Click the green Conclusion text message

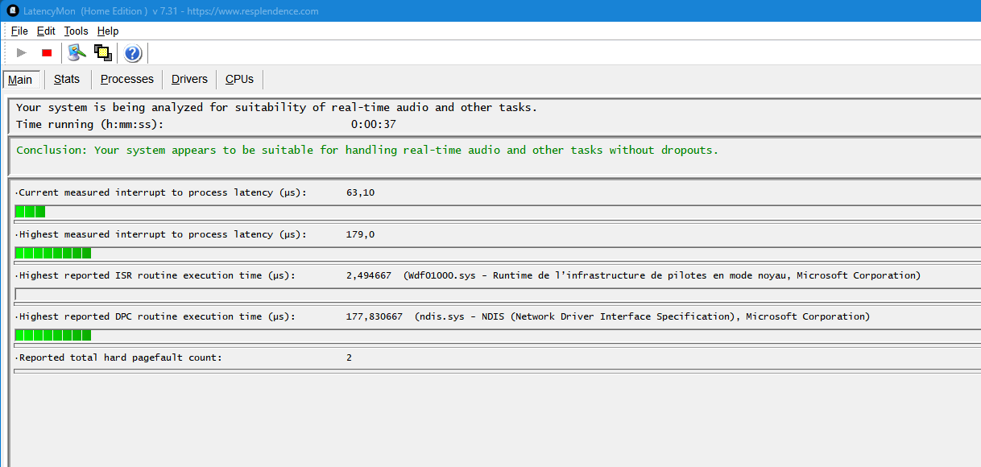tap(367, 150)
